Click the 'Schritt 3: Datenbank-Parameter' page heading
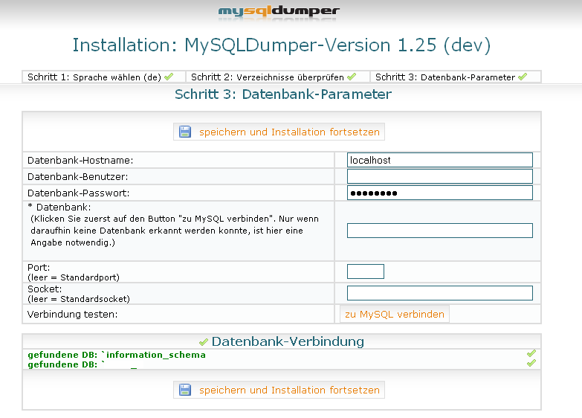The width and height of the screenshot is (582, 418). tap(283, 94)
